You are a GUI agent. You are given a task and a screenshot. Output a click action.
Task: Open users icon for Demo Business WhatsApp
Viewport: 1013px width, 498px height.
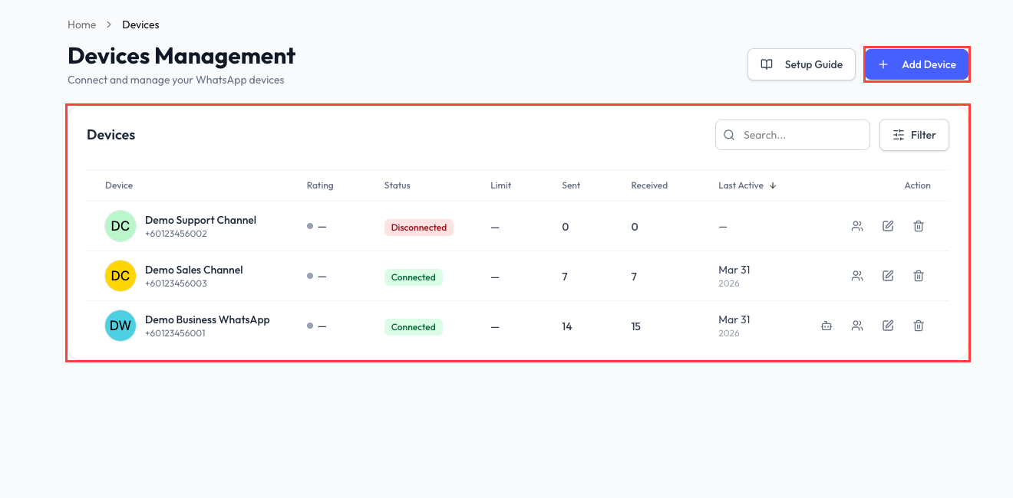(857, 326)
